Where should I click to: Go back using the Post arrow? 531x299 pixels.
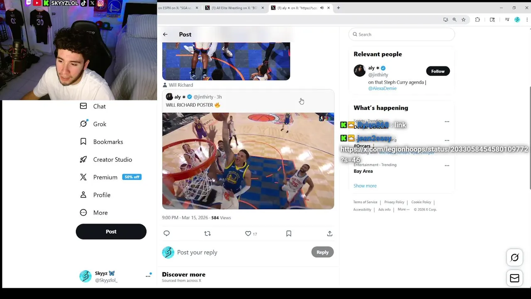pos(165,34)
